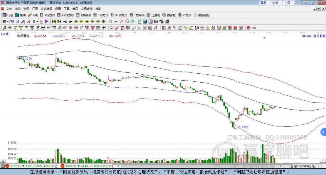Image resolution: width=326 pixels, height=175 pixels.
Task: Open the calculator icon
Action: click(145, 22)
